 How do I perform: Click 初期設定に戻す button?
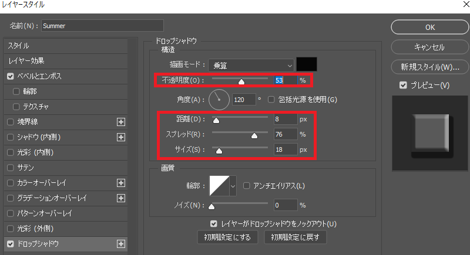[296, 237]
